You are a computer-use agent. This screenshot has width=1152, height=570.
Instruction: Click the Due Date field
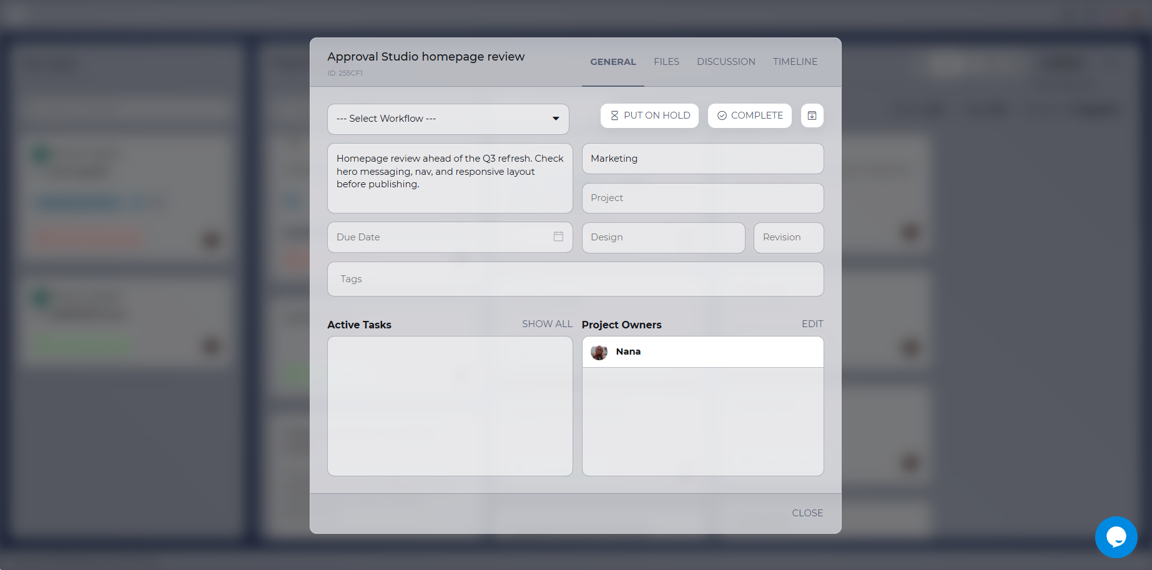coord(450,237)
